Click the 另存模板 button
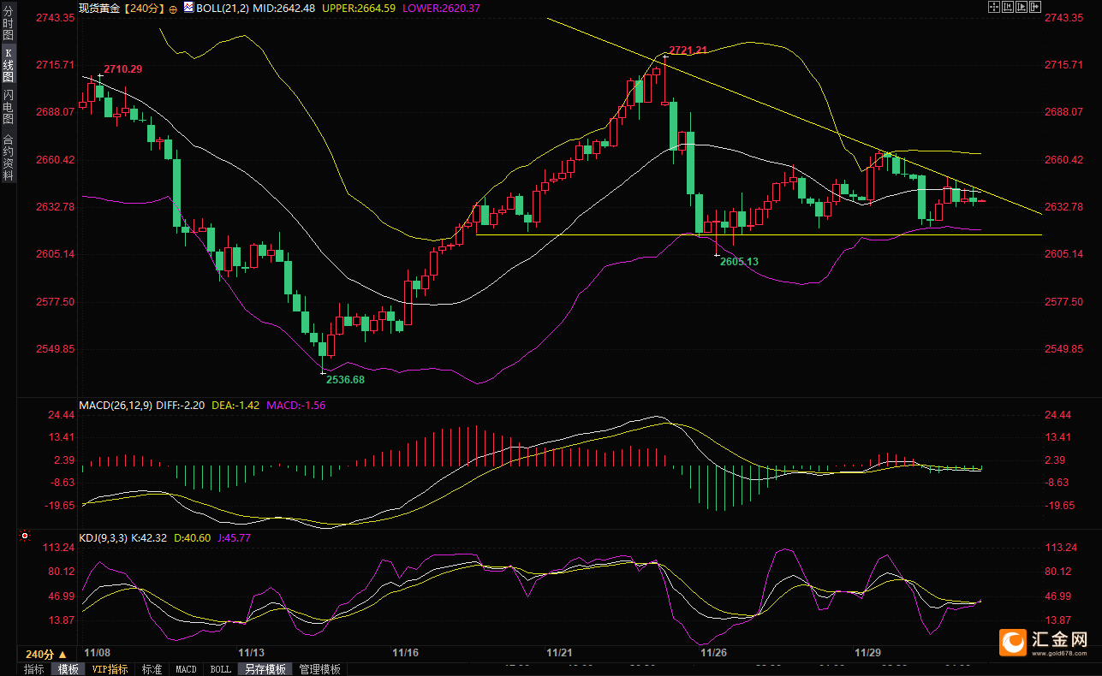Screen dimensions: 1102x676 265,669
